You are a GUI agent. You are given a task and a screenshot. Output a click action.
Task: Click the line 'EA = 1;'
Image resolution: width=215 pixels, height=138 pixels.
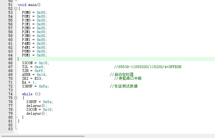point(29,82)
